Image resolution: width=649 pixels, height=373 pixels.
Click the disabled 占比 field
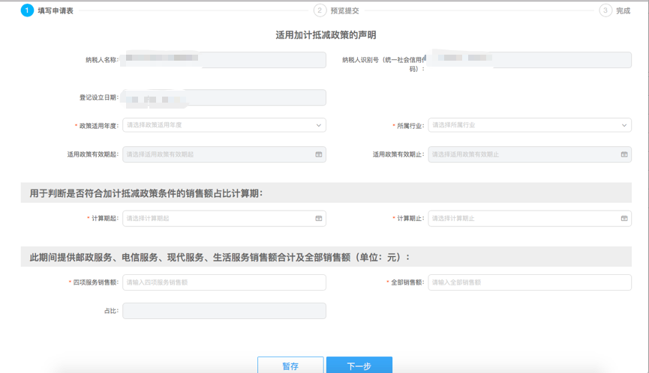[224, 311]
